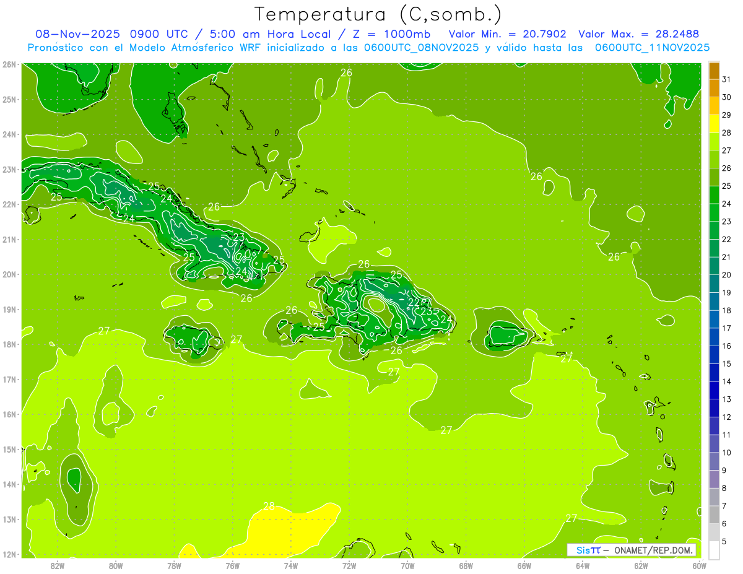
Task: Click the '18N' latitude axis label
Action: 9,344
